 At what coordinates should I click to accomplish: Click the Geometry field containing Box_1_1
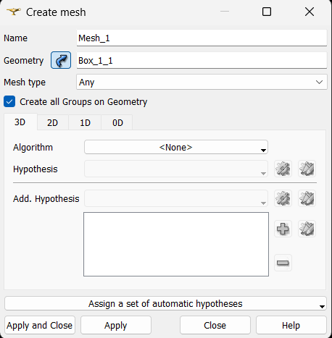point(202,60)
